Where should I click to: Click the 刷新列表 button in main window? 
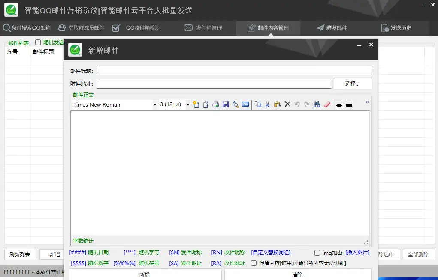pyautogui.click(x=20, y=254)
